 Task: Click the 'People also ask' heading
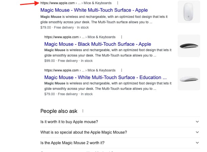coord(59,111)
